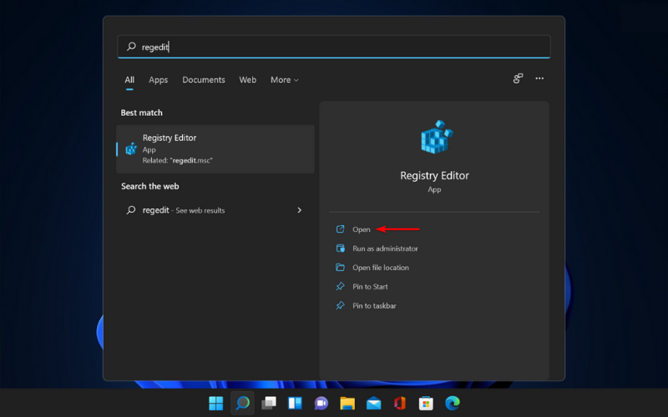
Task: Switch to the Web tab
Action: coord(247,79)
